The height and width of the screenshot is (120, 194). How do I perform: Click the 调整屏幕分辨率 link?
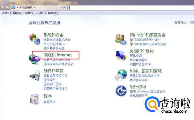pos(140,64)
